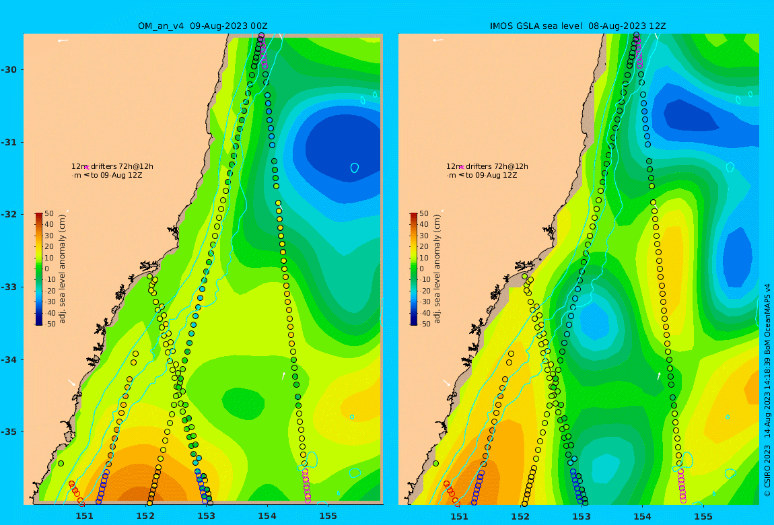Screen dimensions: 774x525
Task: Click the -30 latitude axis label
Action: [10, 69]
